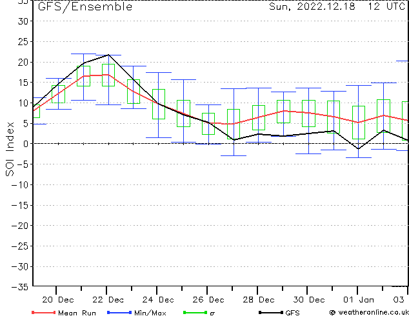
Task: Select the −15 value on the y-axis
Action: (20, 206)
